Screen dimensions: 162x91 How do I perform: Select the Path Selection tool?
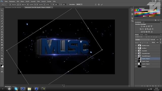pyautogui.click(x=2, y=53)
